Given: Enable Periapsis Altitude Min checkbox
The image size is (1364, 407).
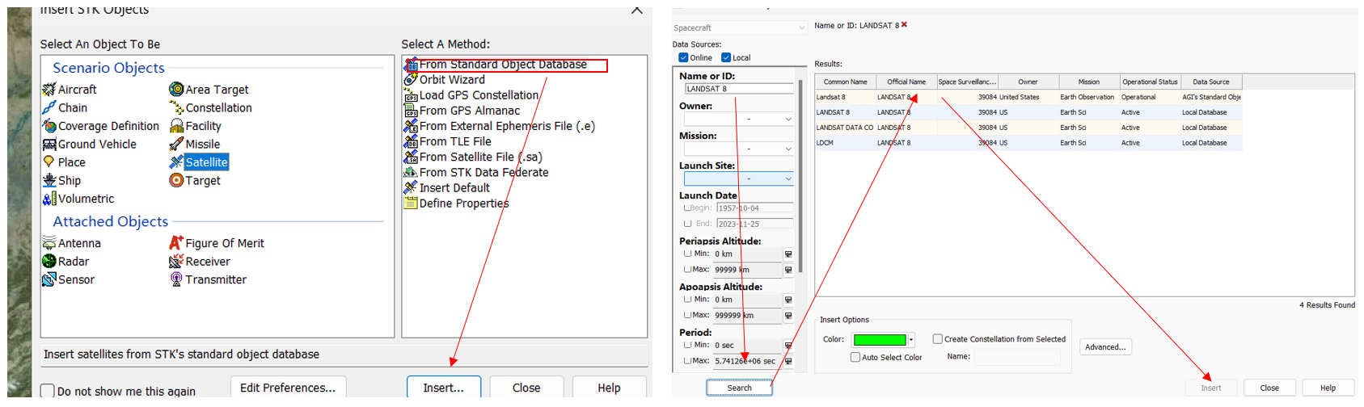Looking at the screenshot, I should pyautogui.click(x=687, y=254).
